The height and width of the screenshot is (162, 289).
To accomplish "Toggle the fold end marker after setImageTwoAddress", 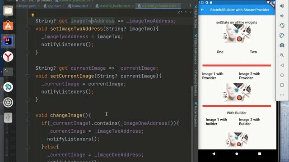I will 28,53.
